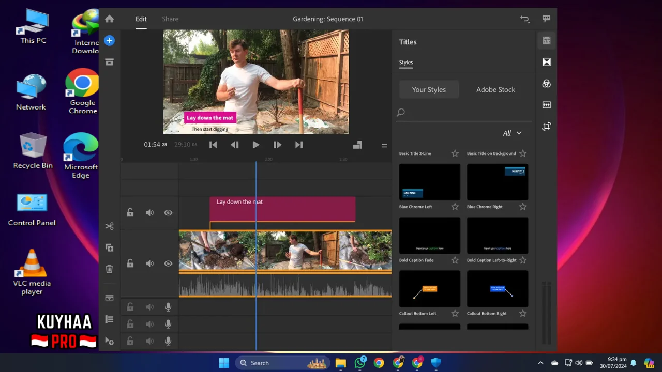
Task: Favorite Basic Title 2-Line with star
Action: coord(455,153)
